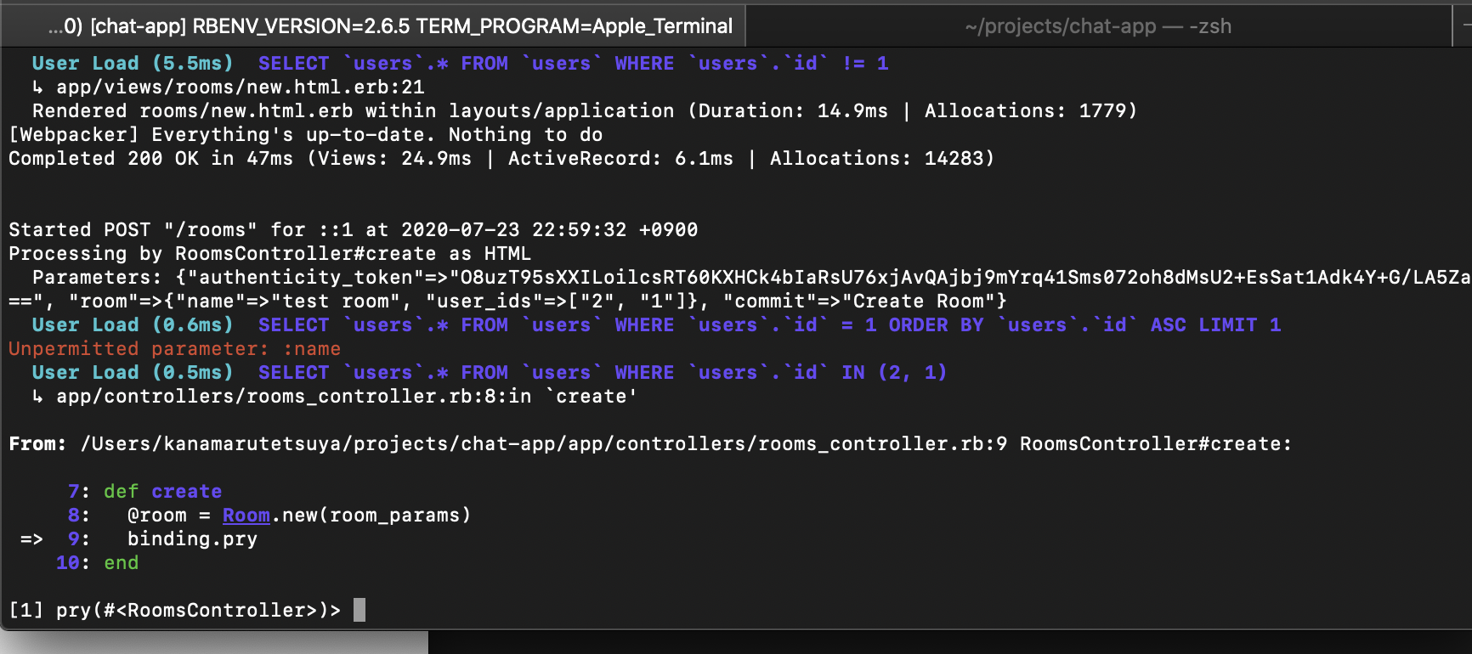Switch to the chat-app RBENV_VERSION terminal tab
This screenshot has width=1472, height=654.
coord(374,26)
